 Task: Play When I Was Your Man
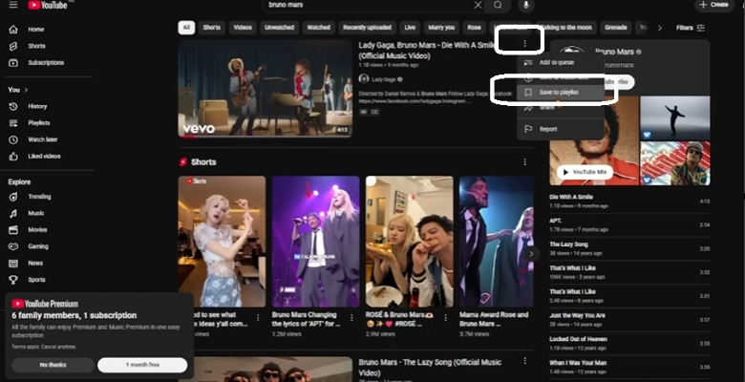(629, 368)
